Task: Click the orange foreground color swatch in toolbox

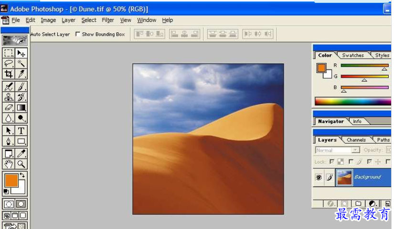Action: pyautogui.click(x=11, y=180)
